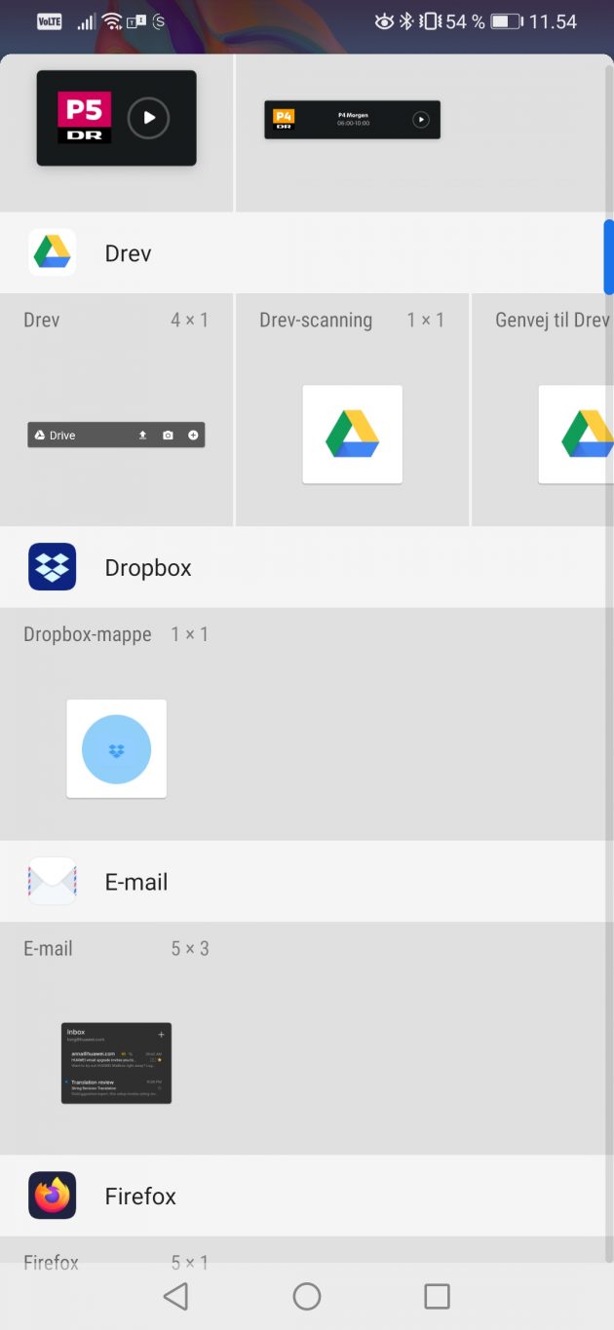The width and height of the screenshot is (614, 1330).
Task: Select the Dropbox-mappe widget preview
Action: tap(116, 749)
